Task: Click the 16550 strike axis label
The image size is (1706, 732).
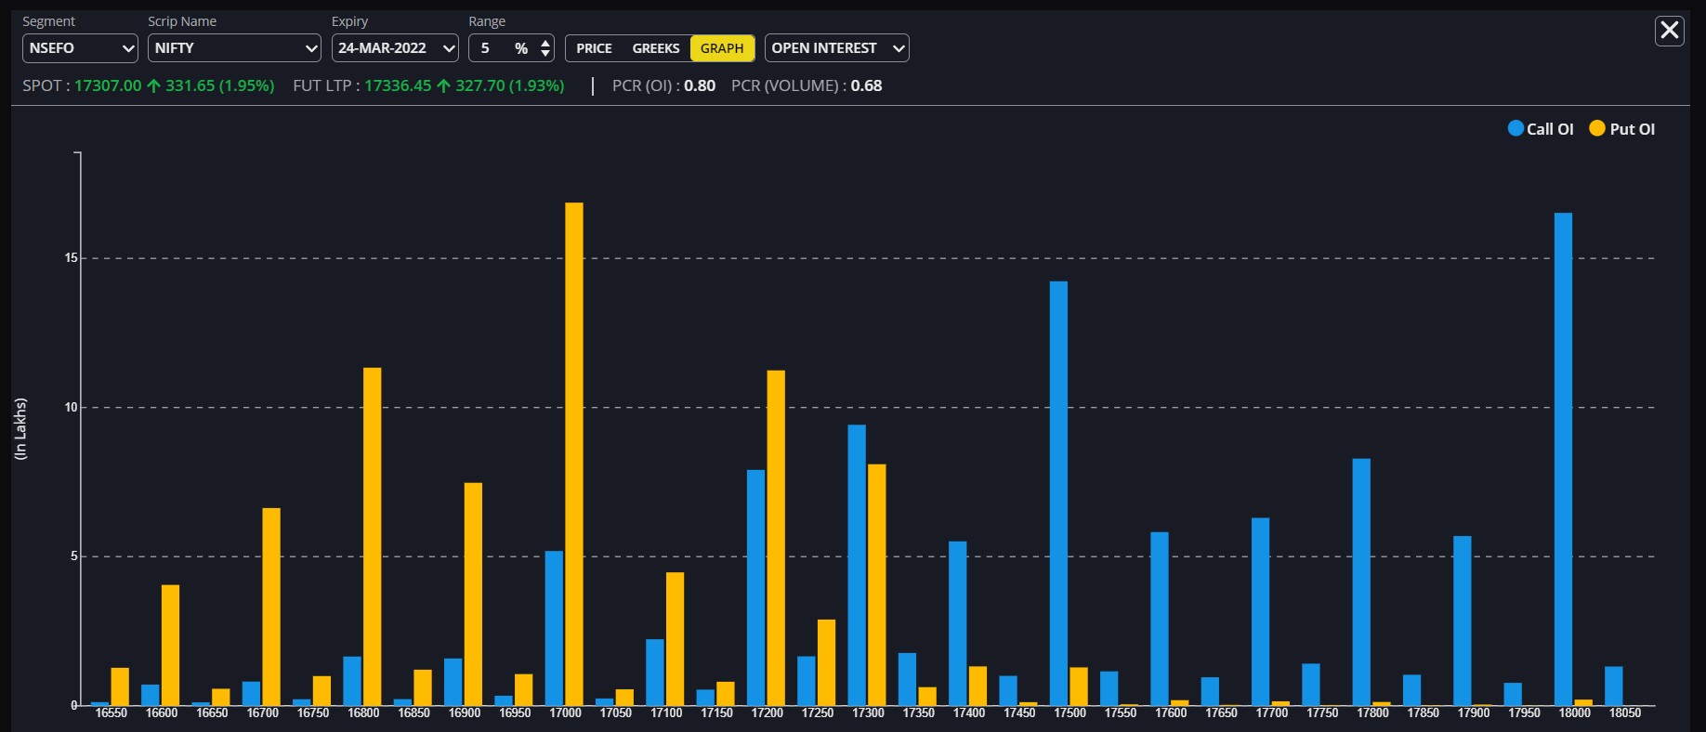Action: pos(111,713)
